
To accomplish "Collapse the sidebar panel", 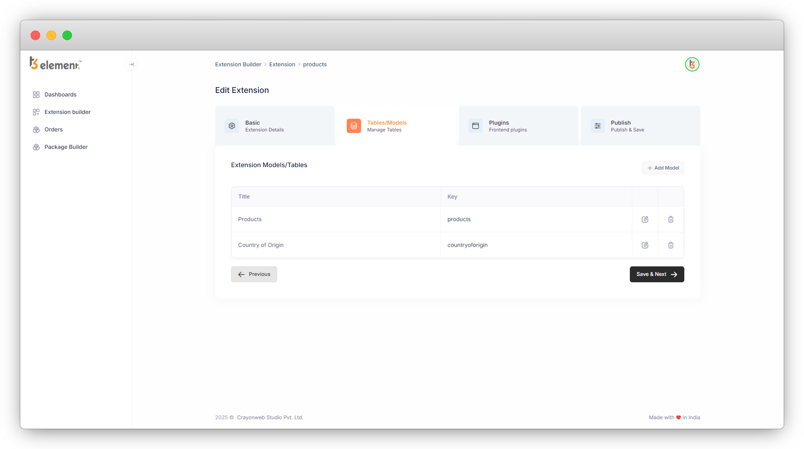I will (131, 64).
